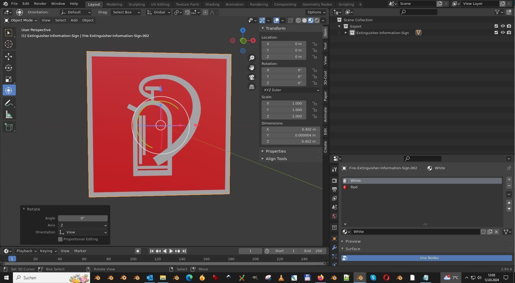This screenshot has height=283, width=515.
Task: Open the XYZ Euler rotation mode dropdown
Action: (291, 90)
